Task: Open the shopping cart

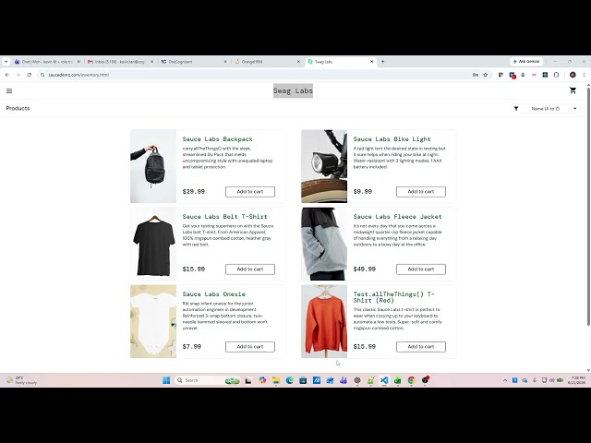Action: (x=573, y=90)
